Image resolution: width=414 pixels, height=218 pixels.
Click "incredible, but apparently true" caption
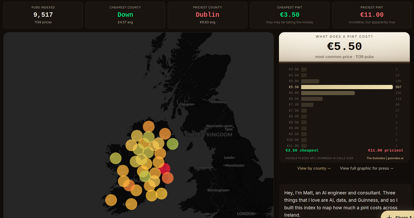click(x=372, y=22)
